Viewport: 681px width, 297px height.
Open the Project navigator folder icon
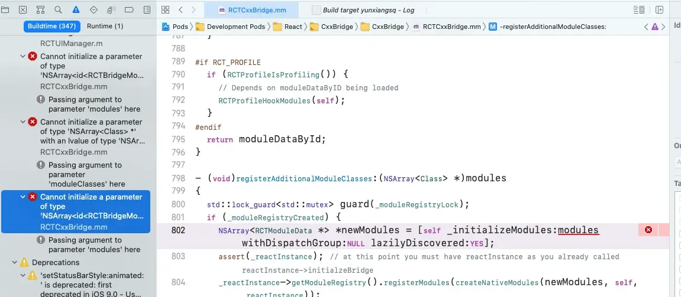4,9
